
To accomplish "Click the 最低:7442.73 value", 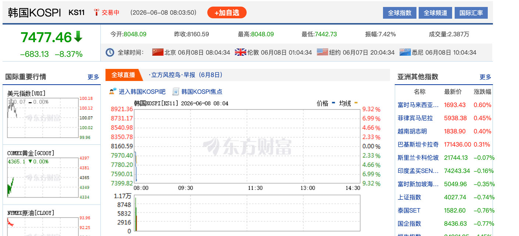I will point(319,34).
